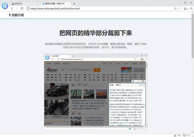Viewport: 194px width, 137px height.
Task: Expand the scissors tool dropdown arrow
Action: click(x=188, y=8)
